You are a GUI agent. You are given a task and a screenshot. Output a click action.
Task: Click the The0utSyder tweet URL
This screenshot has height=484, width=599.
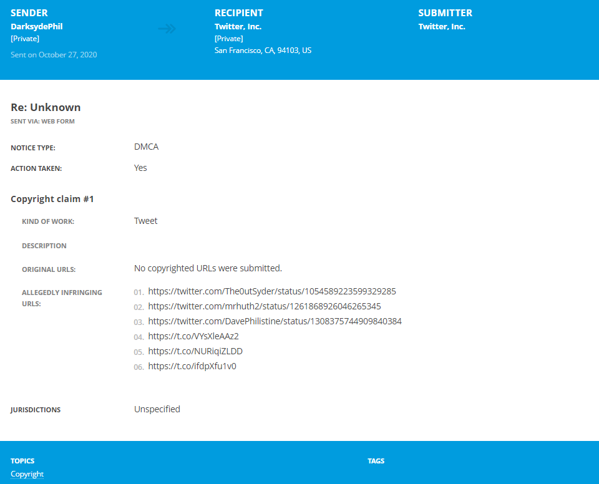[272, 291]
